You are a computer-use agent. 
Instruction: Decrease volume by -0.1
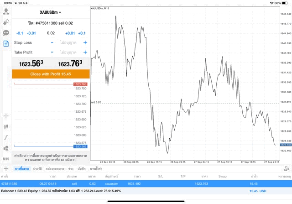pyautogui.click(x=20, y=33)
